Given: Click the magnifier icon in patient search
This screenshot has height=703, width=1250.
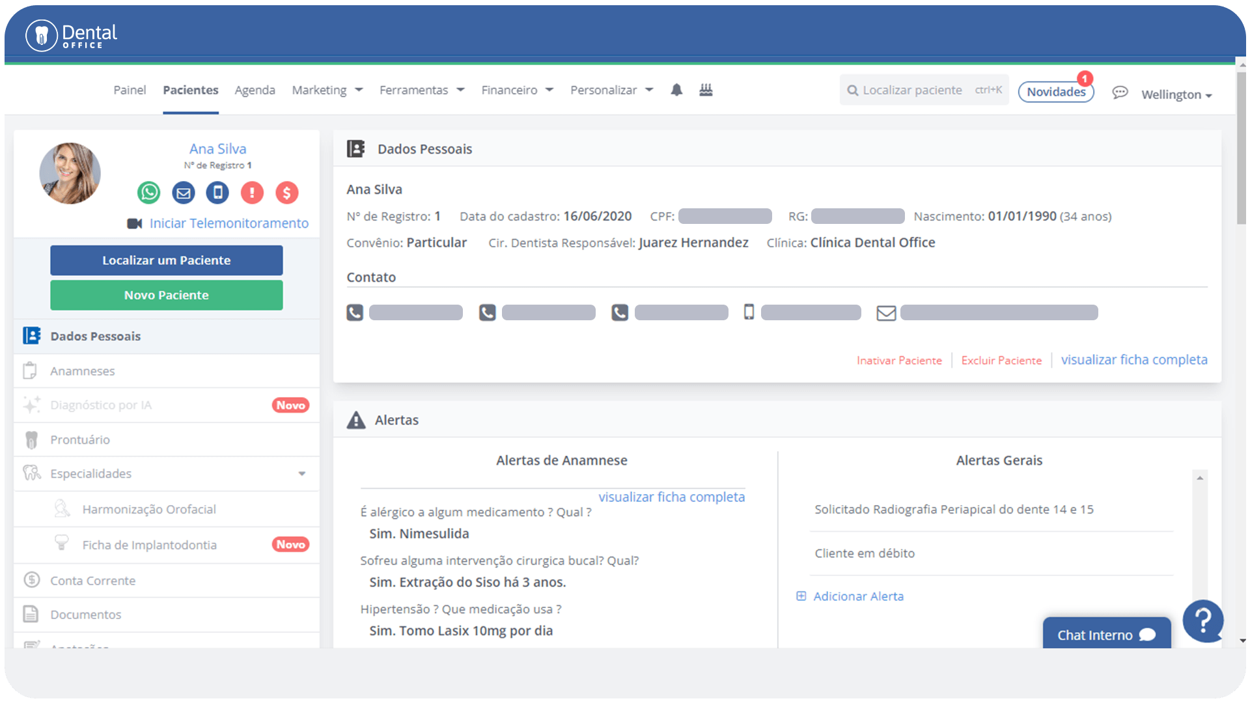Looking at the screenshot, I should 852,90.
